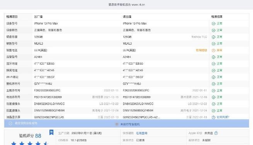Click the orange 有网络锁 label

coord(201,50)
